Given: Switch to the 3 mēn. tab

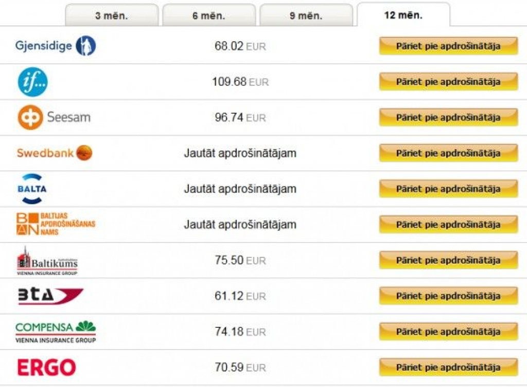Looking at the screenshot, I should pos(112,15).
